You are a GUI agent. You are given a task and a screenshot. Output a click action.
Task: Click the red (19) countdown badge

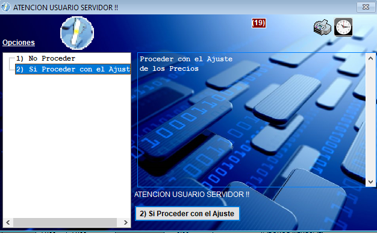click(x=259, y=23)
